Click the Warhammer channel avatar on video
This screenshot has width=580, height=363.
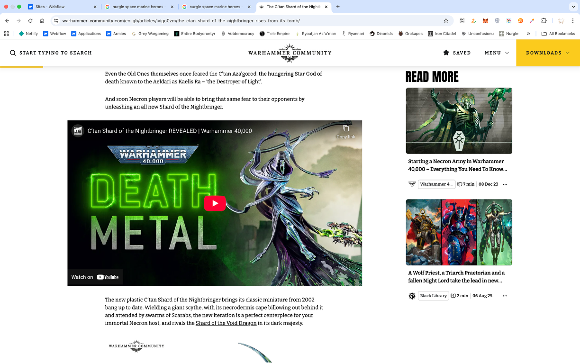pyautogui.click(x=78, y=131)
